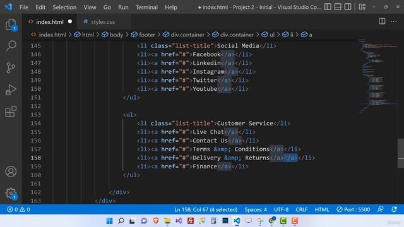Click the Customize Layout icon

pos(362,7)
